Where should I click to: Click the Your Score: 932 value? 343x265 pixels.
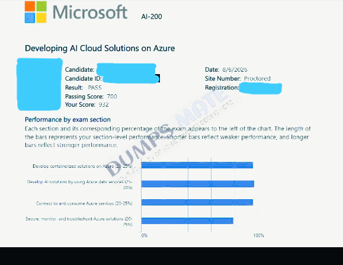(104, 104)
